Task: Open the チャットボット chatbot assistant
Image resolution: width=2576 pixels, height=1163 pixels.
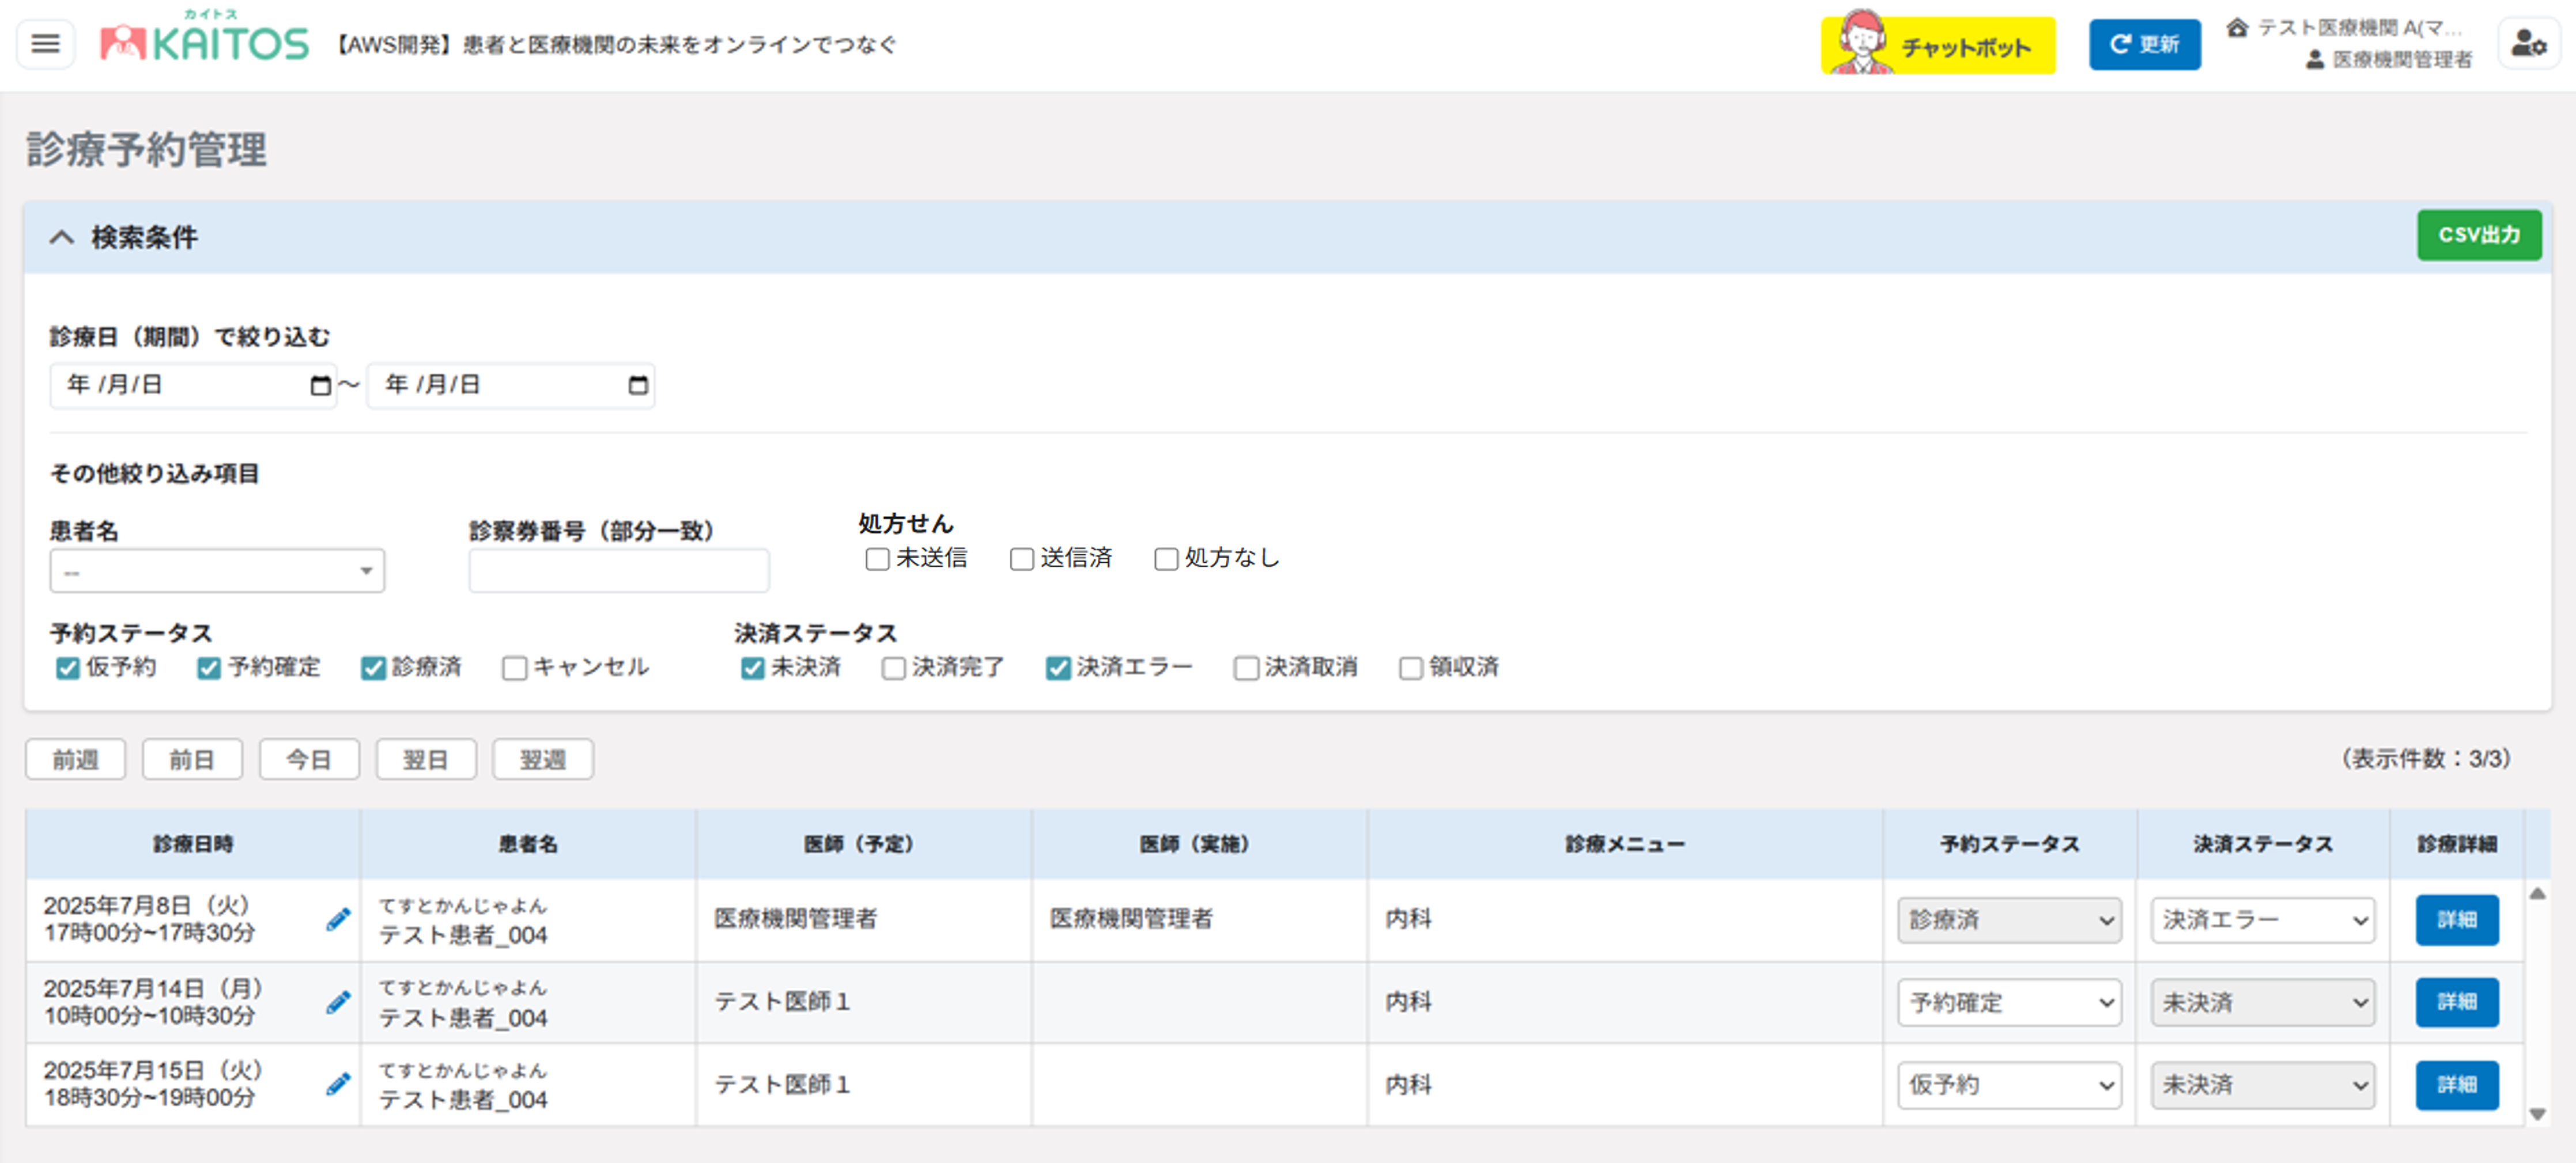Action: click(x=1939, y=46)
